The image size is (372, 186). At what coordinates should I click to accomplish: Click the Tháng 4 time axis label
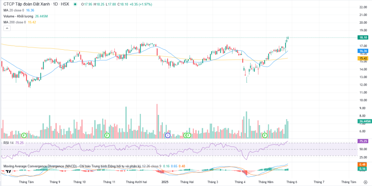240,182
